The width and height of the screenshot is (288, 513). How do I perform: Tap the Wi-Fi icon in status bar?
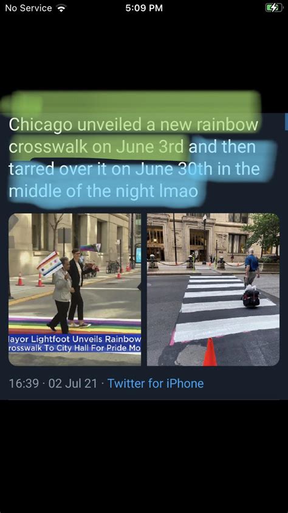[61, 8]
